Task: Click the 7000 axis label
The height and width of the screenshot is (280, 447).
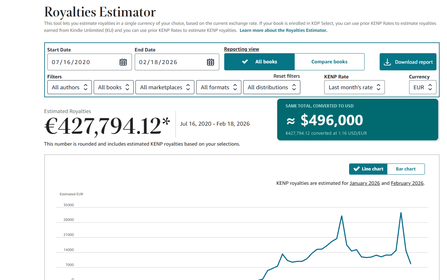Action: point(69,265)
